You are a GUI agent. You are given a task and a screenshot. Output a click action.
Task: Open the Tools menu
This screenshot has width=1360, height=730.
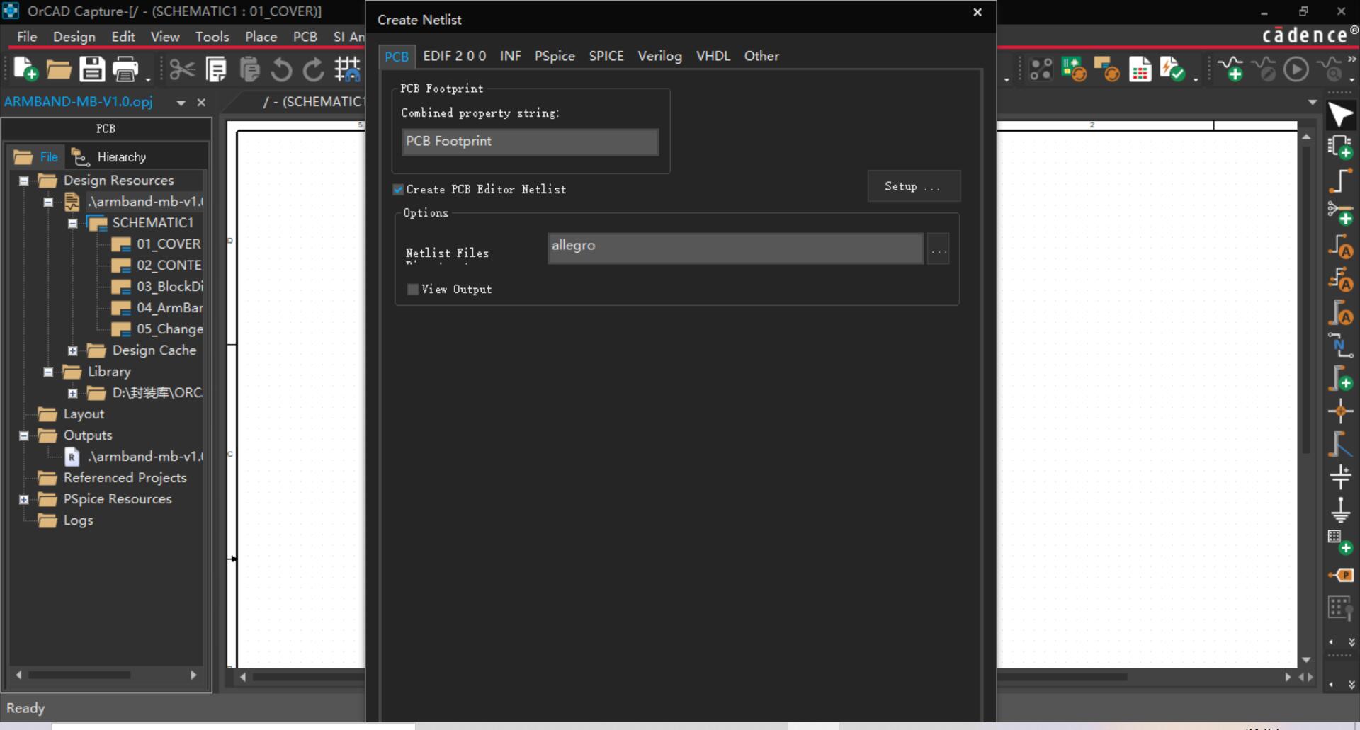tap(212, 37)
